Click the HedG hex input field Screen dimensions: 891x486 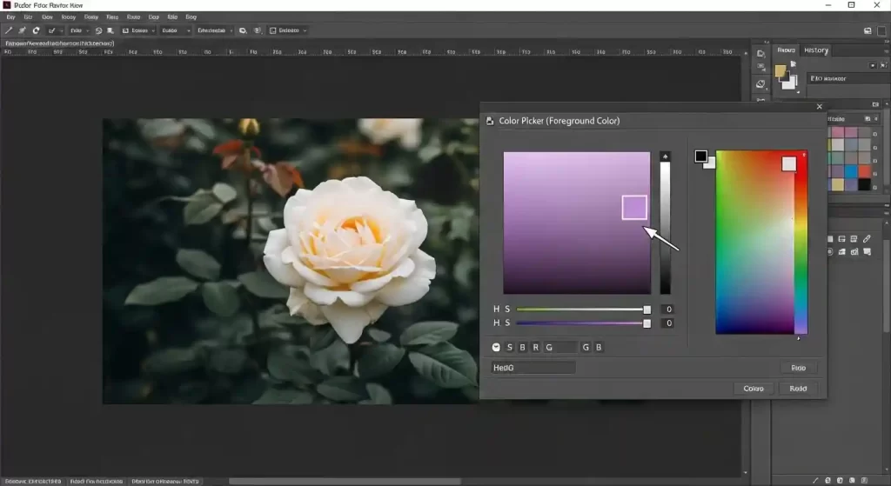[533, 368]
